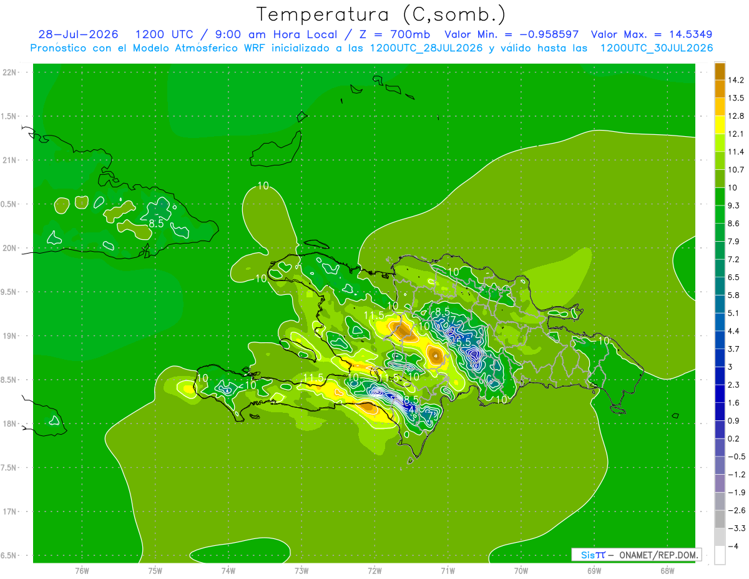
Task: Click the 11.4 colorbar tick label
Action: point(737,152)
